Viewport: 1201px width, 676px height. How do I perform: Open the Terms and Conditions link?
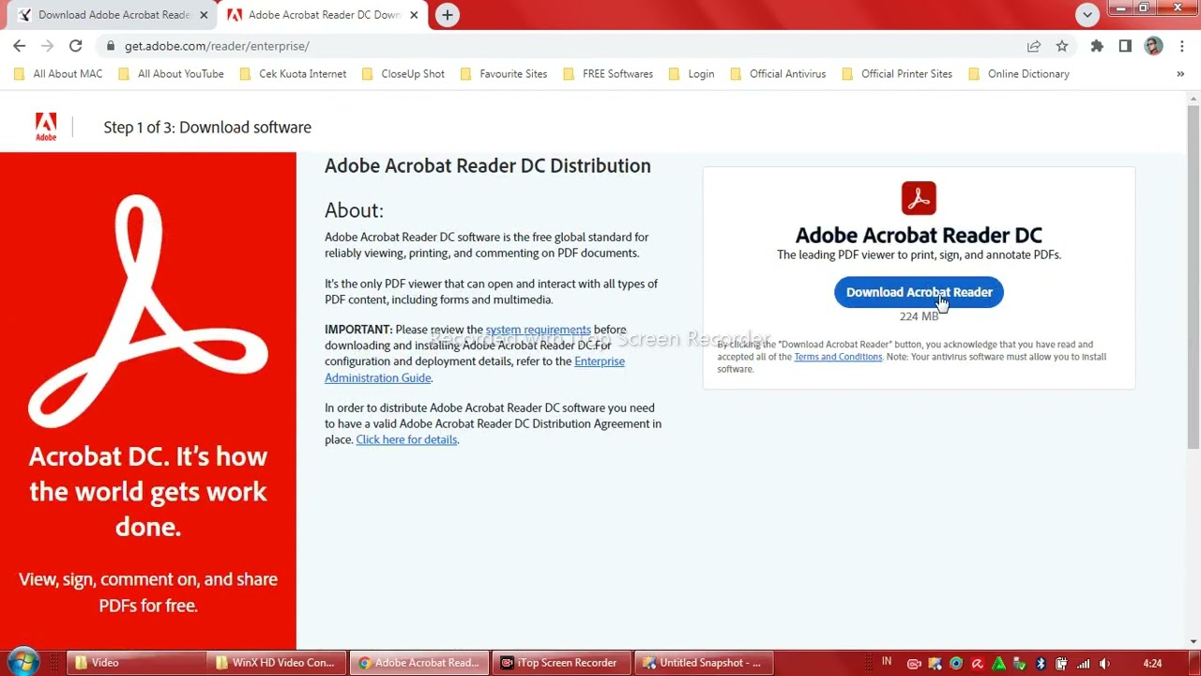pyautogui.click(x=838, y=357)
